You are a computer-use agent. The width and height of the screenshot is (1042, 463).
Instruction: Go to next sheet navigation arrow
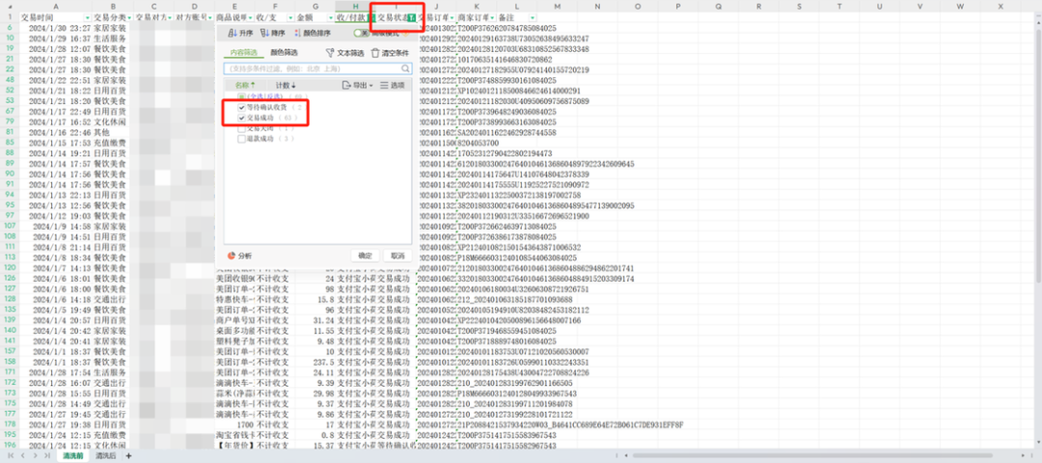[x=36, y=455]
